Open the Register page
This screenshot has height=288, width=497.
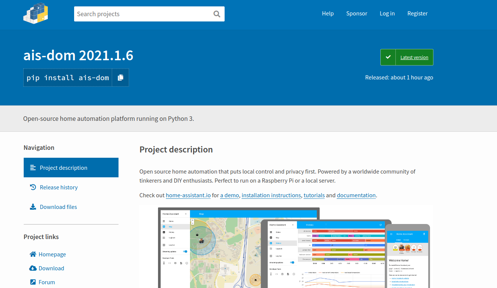coord(418,14)
